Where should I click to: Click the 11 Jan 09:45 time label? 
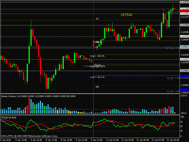pos(173,140)
